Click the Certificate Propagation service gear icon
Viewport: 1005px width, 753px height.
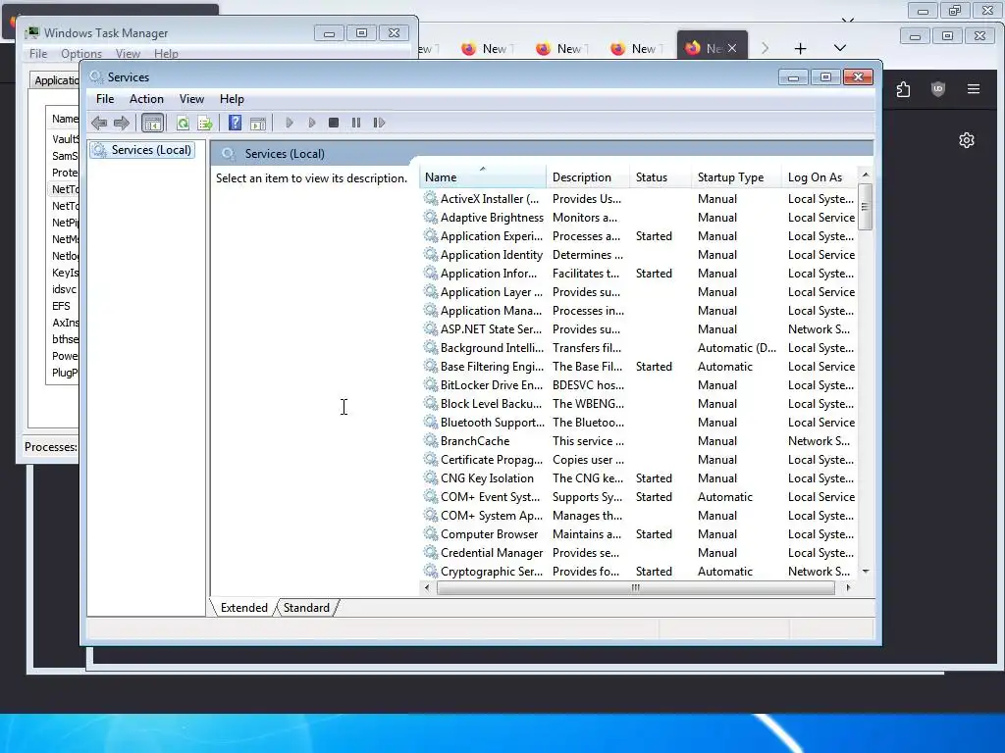(431, 459)
